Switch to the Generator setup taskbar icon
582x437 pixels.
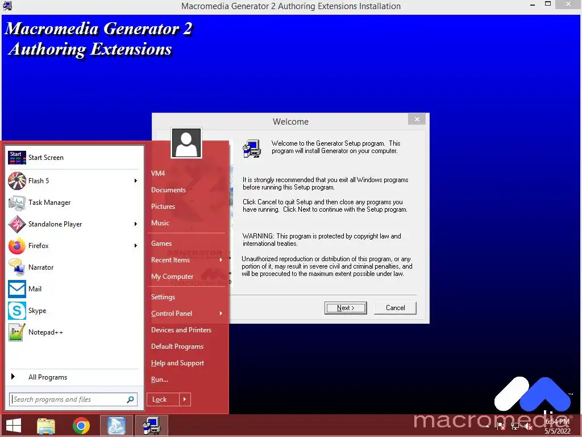(152, 426)
